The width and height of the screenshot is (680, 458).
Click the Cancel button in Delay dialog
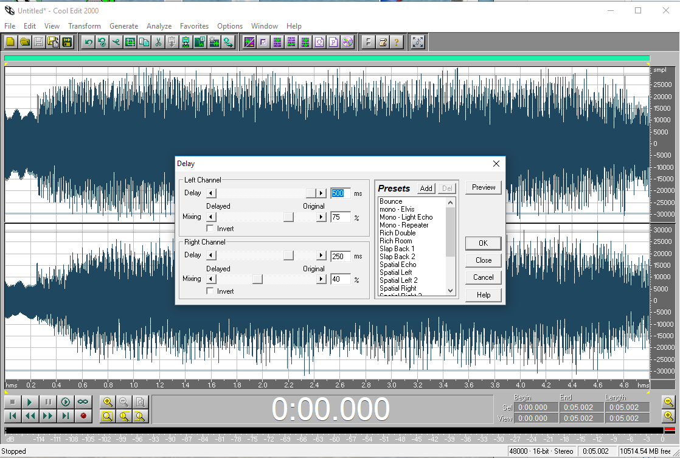483,277
